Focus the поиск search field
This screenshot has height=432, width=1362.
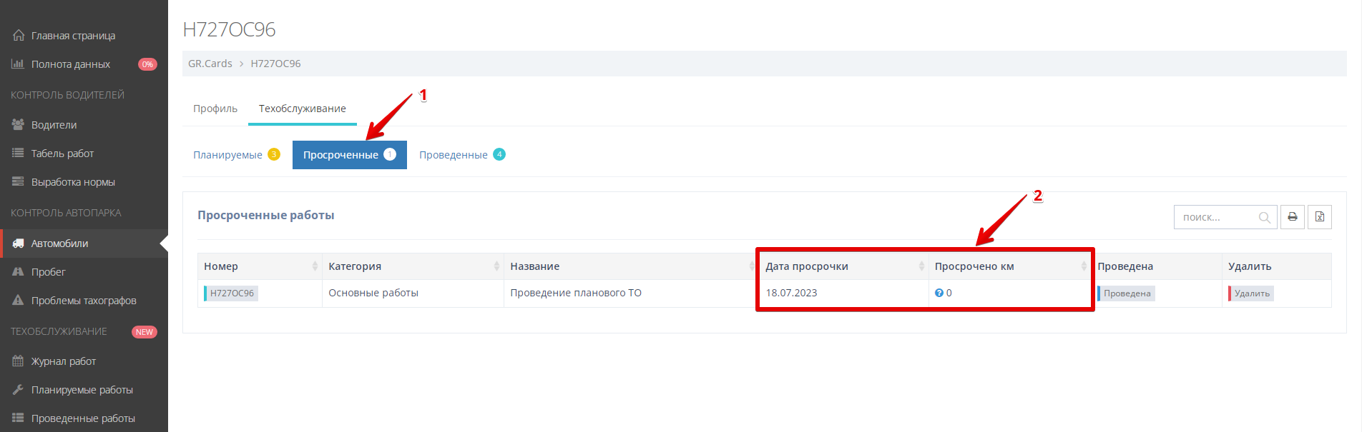click(x=1216, y=217)
